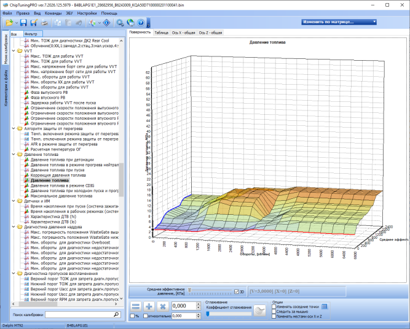Click the blue diamond info icon

coord(107,23)
